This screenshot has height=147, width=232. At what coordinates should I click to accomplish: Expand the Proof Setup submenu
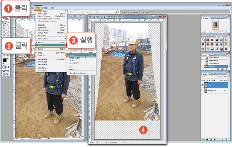pyautogui.click(x=51, y=11)
